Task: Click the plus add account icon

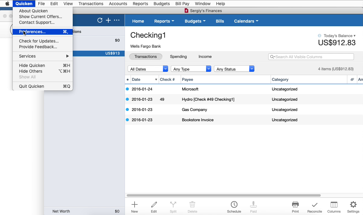Action: tap(108, 20)
